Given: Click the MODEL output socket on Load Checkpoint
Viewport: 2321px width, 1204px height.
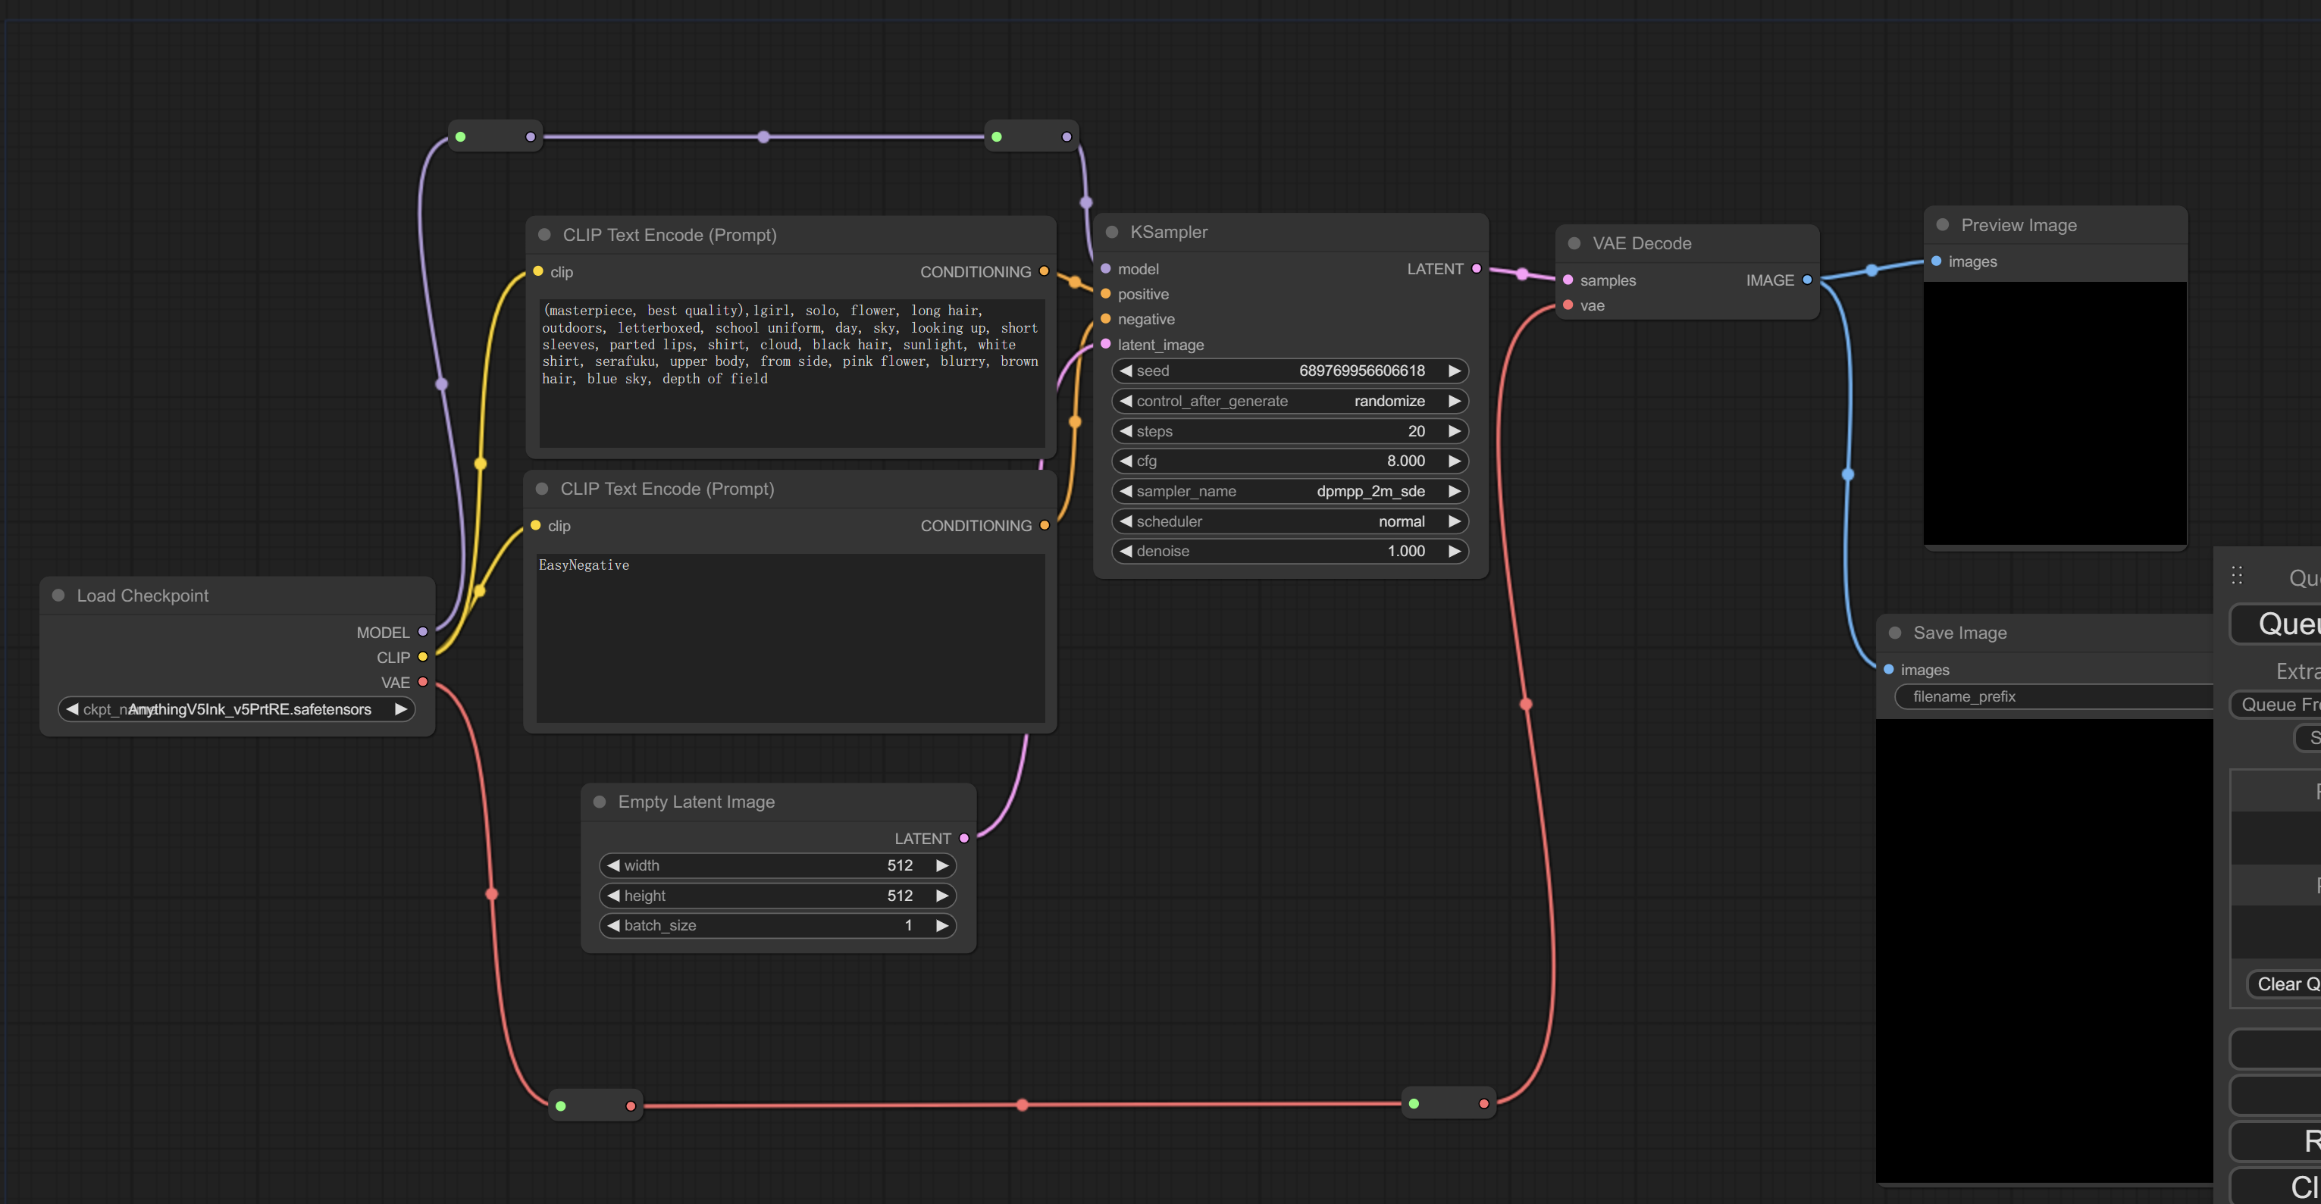Looking at the screenshot, I should click(422, 632).
